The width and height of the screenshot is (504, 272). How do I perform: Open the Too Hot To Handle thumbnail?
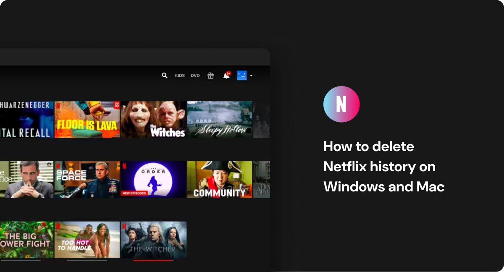[87, 240]
